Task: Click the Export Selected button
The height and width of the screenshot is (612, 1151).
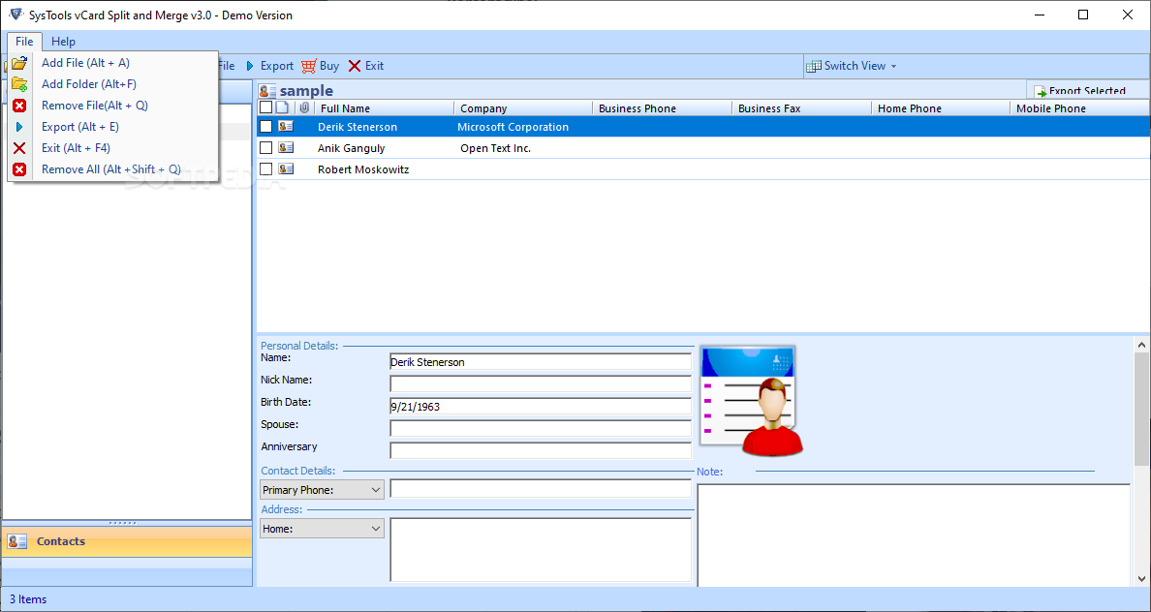Action: (x=1087, y=90)
